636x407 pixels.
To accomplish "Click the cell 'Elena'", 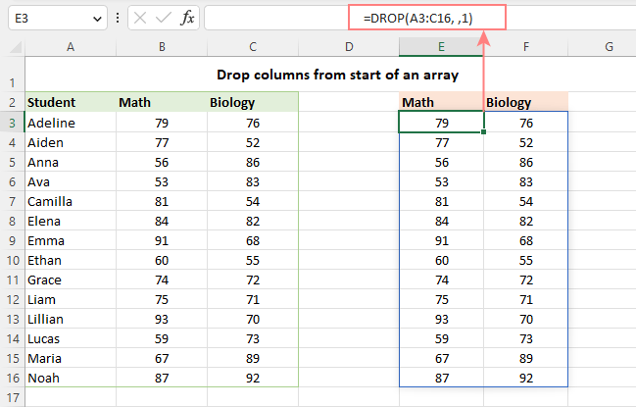I will pos(71,221).
